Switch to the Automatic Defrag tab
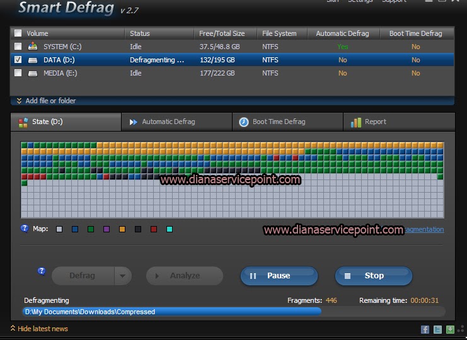 pos(176,122)
